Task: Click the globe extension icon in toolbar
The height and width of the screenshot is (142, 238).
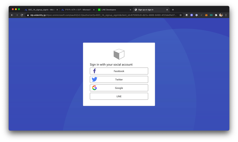Action: pyautogui.click(x=197, y=15)
